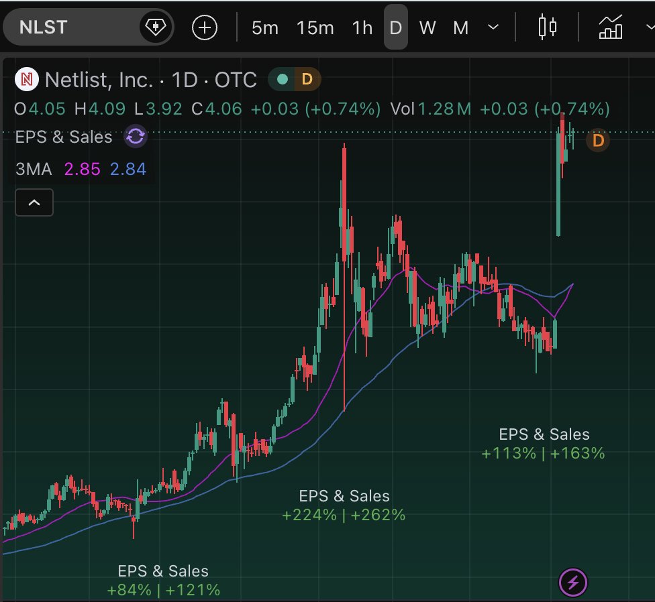
Task: Click the +113% | +163% EPS label
Action: pyautogui.click(x=543, y=453)
